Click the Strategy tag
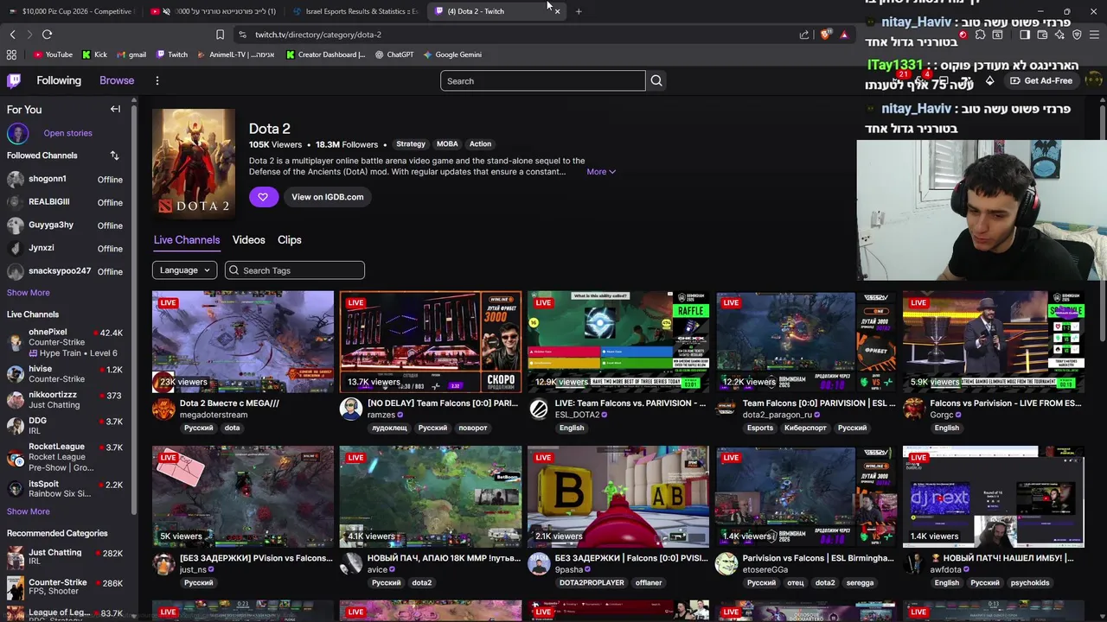This screenshot has width=1107, height=622. (x=411, y=144)
